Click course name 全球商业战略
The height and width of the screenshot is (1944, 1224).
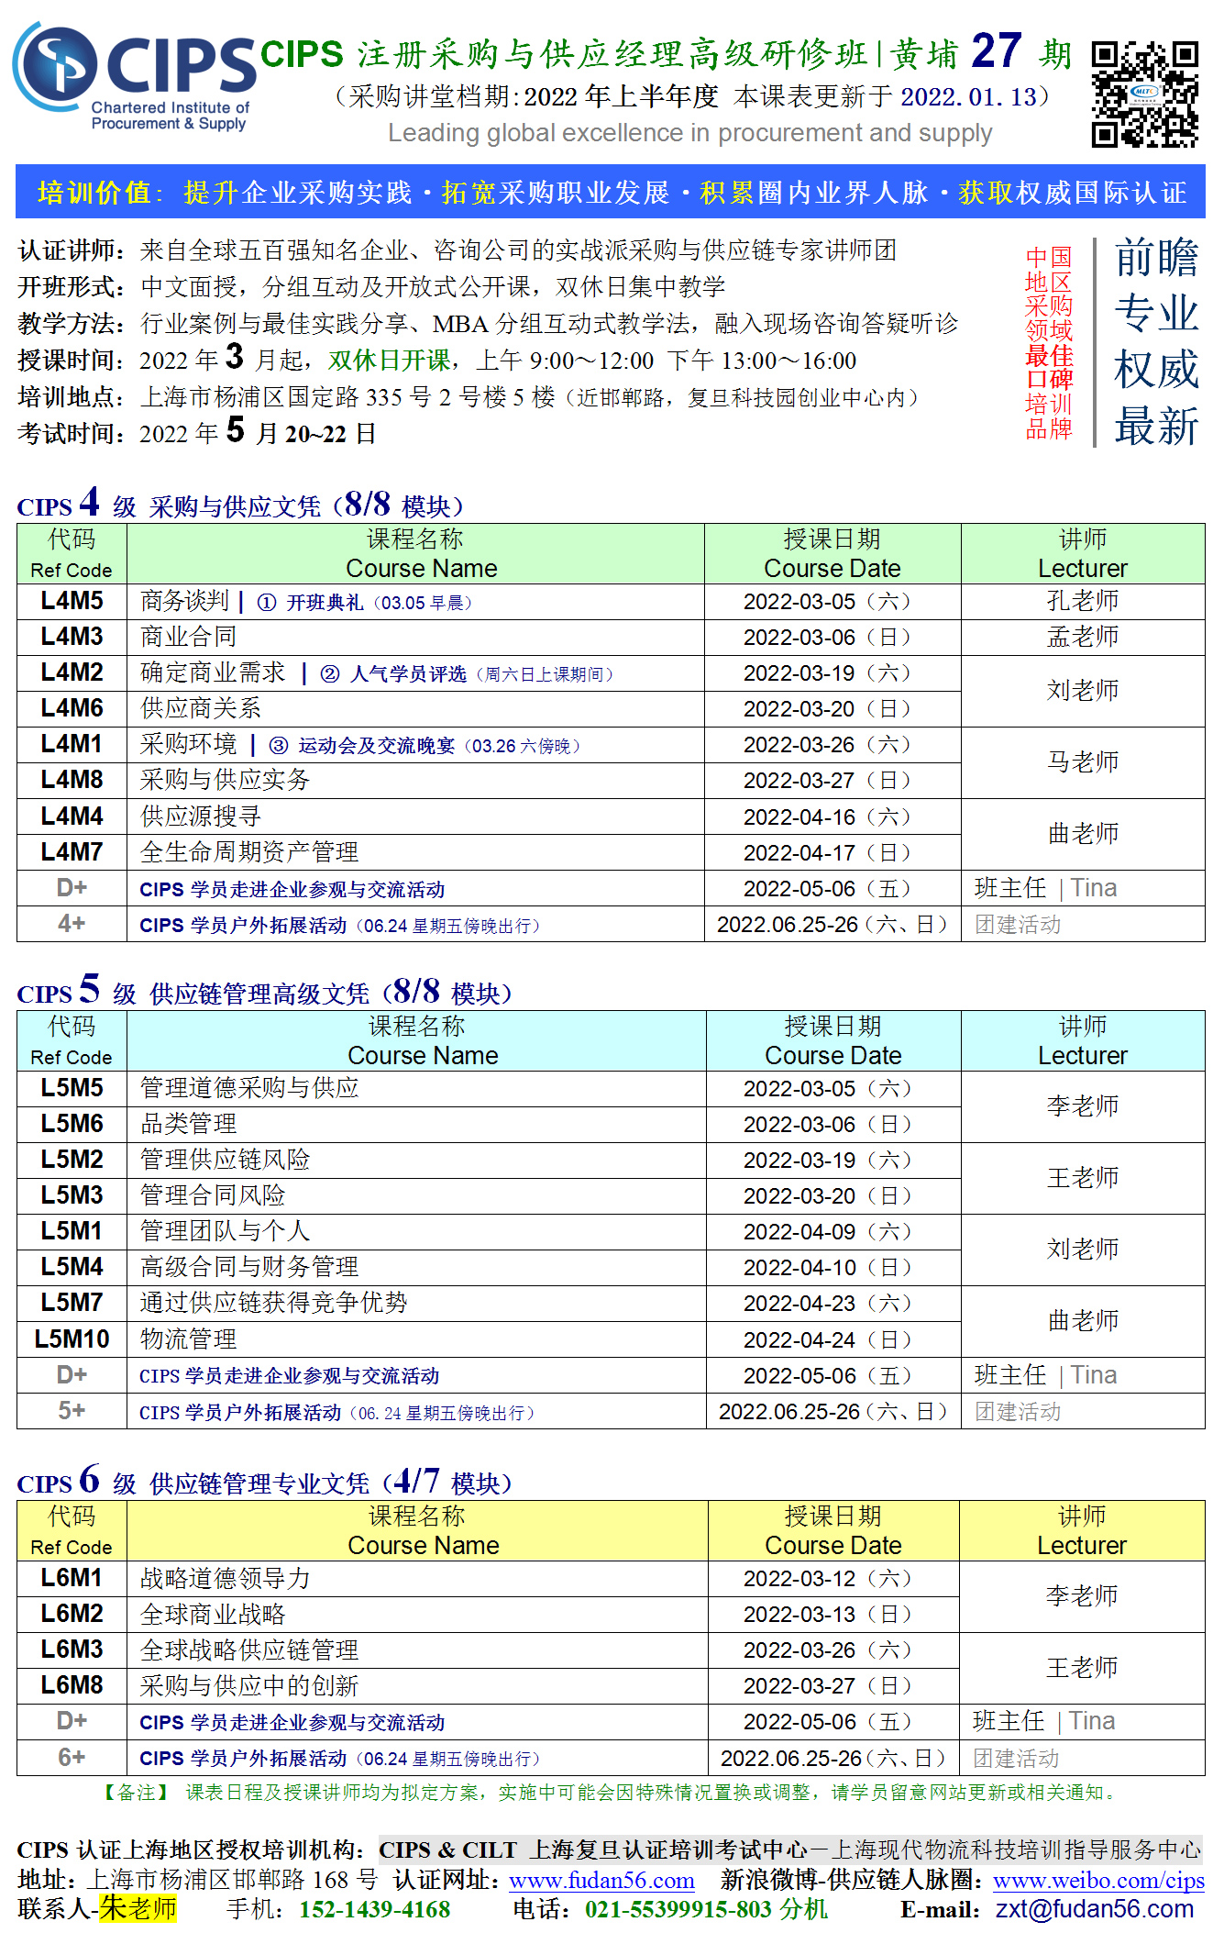(213, 1614)
